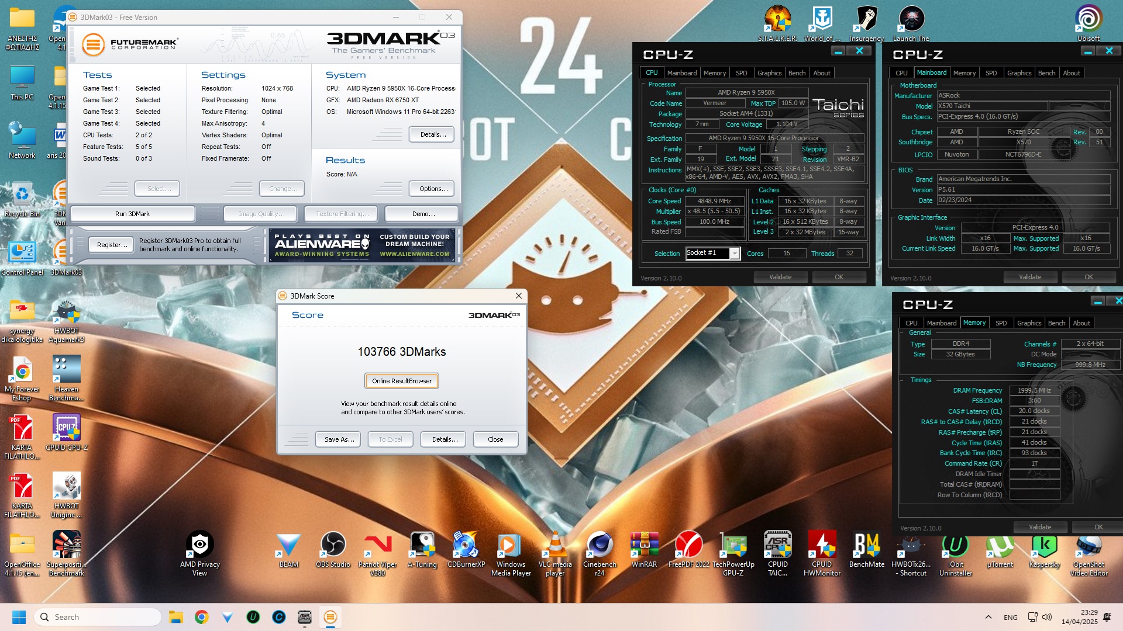Click Chrome icon in taskbar
1123x631 pixels.
click(x=202, y=617)
